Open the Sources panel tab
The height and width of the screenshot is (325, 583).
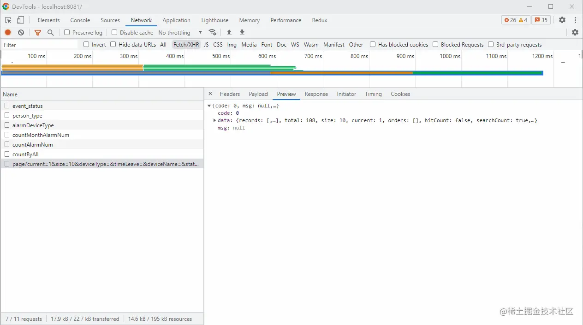click(110, 20)
